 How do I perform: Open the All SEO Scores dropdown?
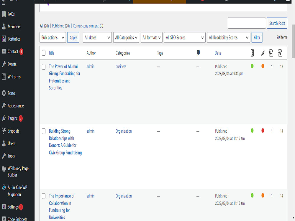click(x=185, y=37)
